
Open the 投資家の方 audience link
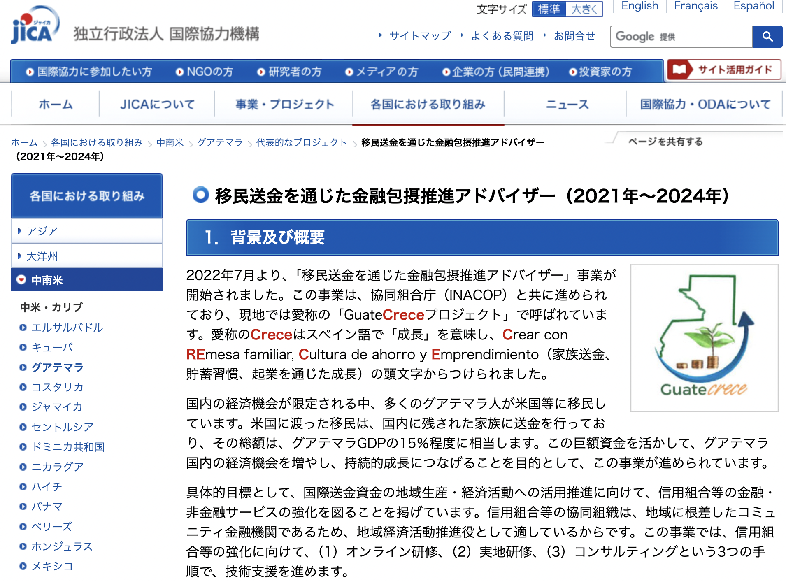point(600,72)
